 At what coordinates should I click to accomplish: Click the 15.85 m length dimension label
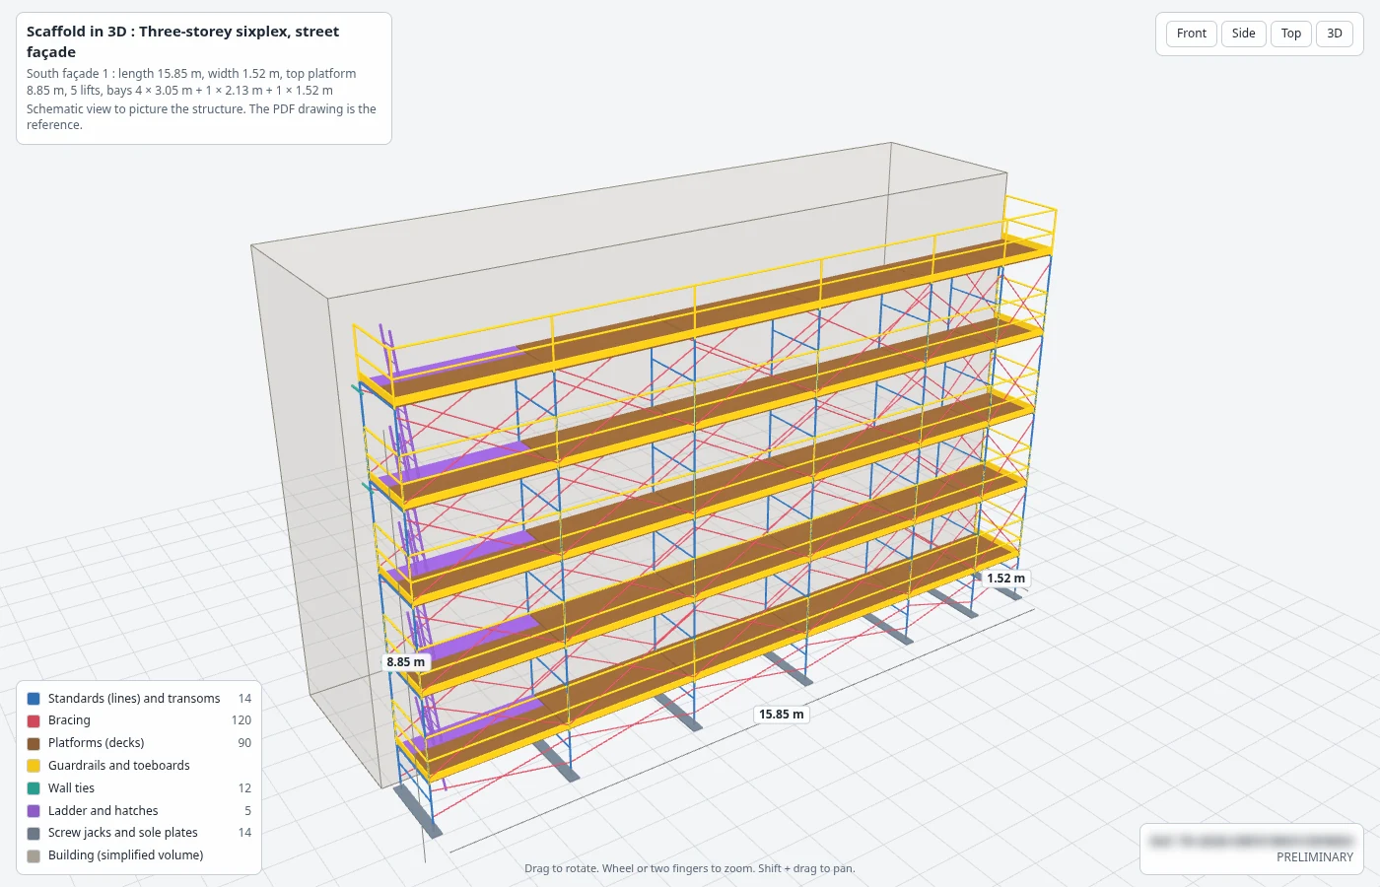[782, 715]
